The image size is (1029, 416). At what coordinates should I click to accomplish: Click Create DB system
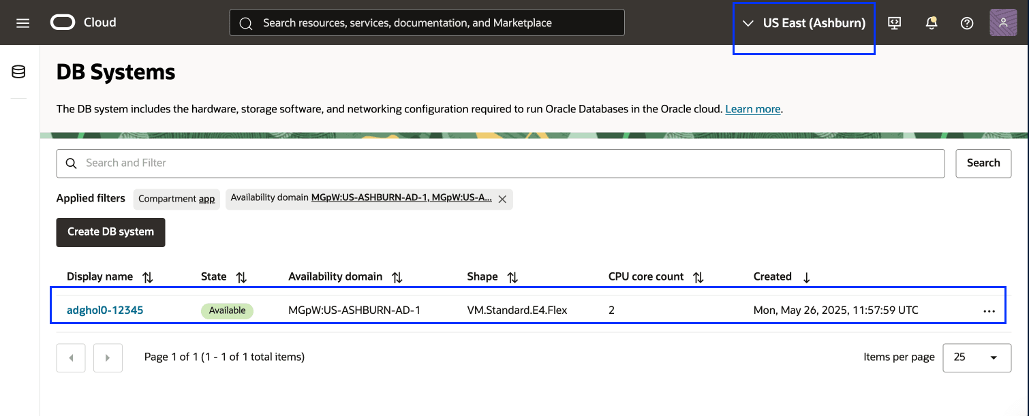click(x=110, y=232)
